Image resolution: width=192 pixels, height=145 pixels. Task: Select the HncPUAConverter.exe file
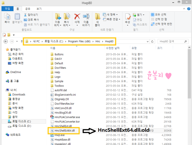point(65,117)
